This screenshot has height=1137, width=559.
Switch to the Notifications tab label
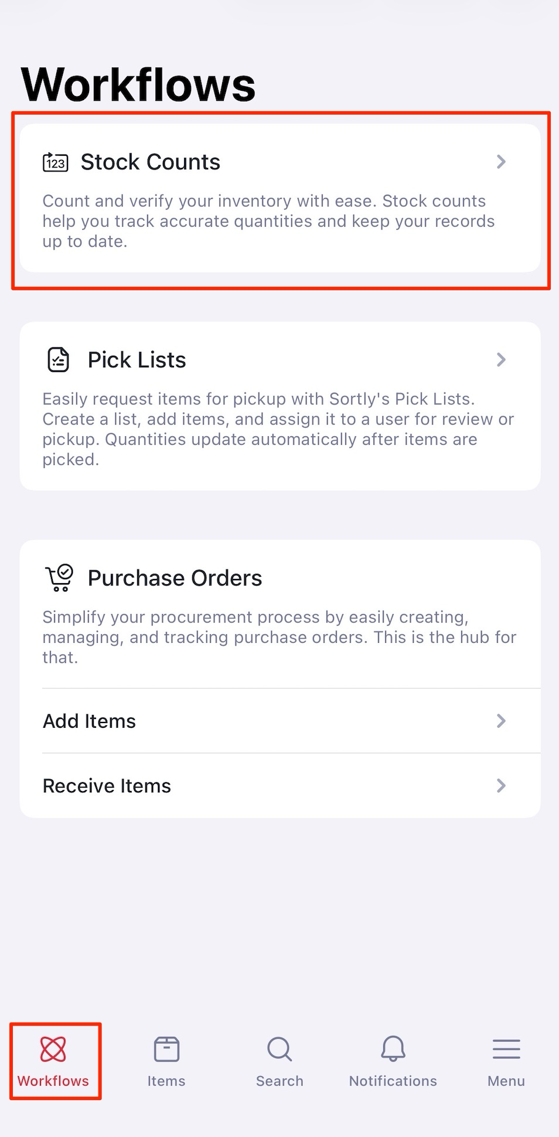(x=393, y=1081)
